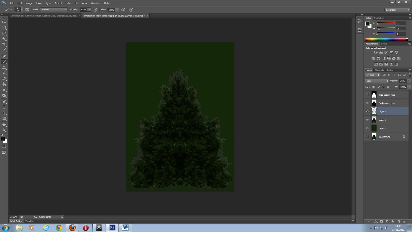Enable the Lock transparent pixels toggle
This screenshot has height=232, width=412.
click(x=374, y=87)
